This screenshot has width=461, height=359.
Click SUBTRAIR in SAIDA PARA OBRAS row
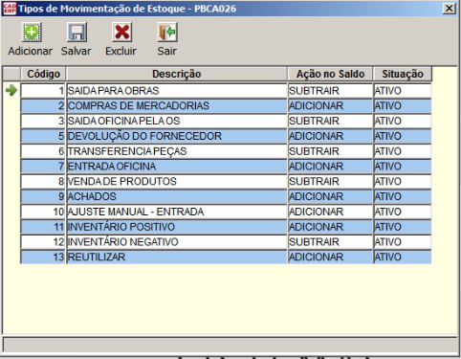(330, 91)
